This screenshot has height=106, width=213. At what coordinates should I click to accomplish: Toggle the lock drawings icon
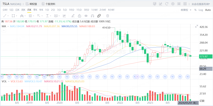(79, 16)
